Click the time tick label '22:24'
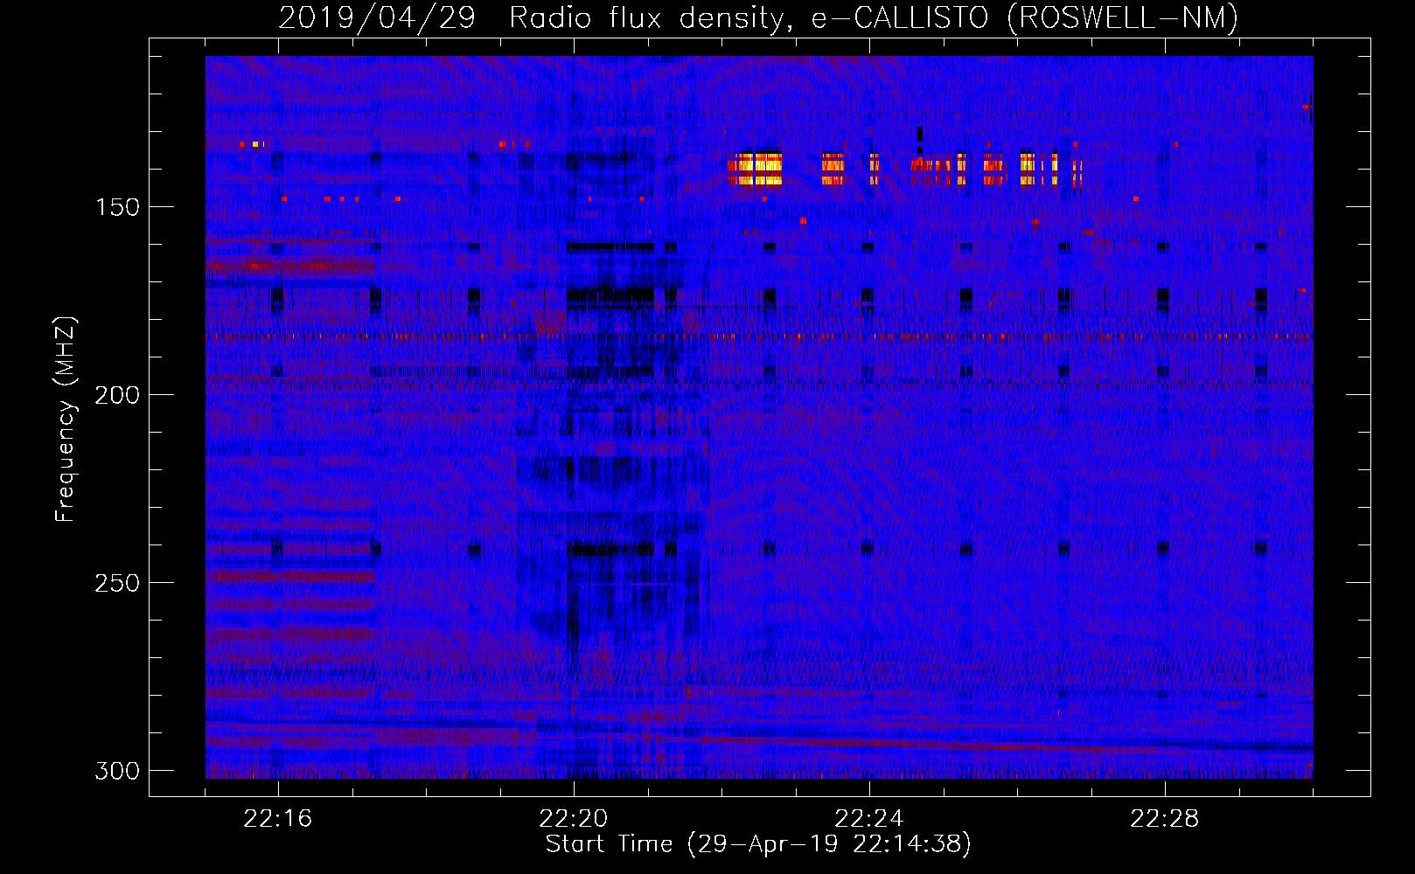 tap(869, 819)
